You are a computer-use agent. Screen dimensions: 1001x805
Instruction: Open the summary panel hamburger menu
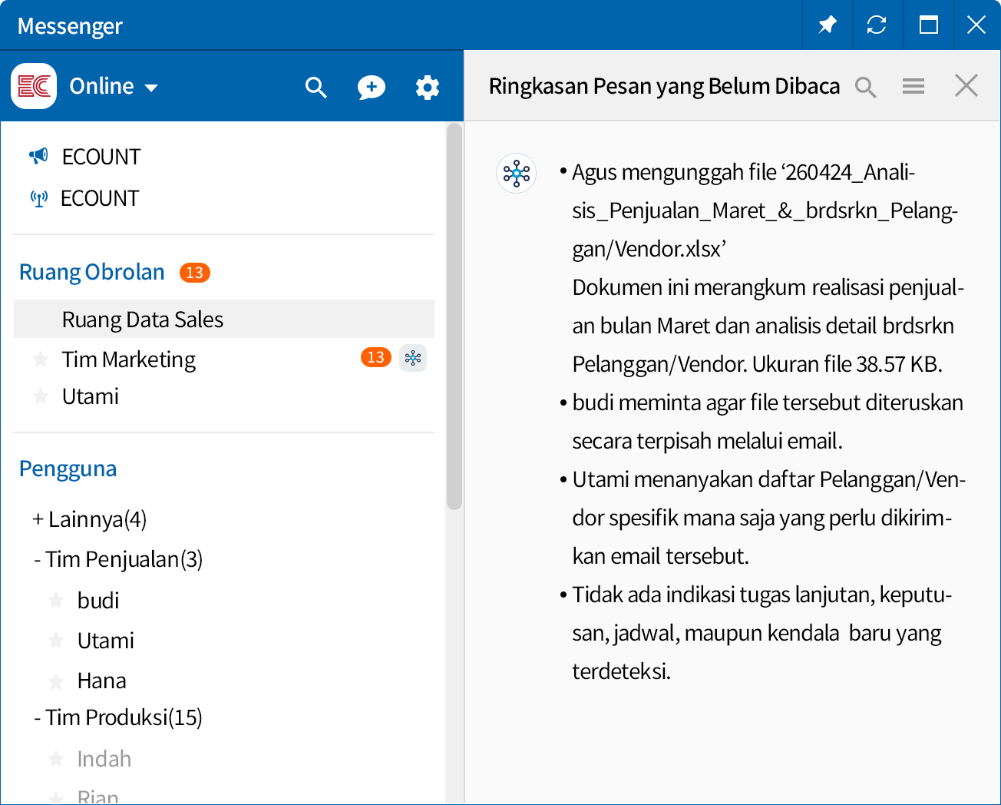913,86
